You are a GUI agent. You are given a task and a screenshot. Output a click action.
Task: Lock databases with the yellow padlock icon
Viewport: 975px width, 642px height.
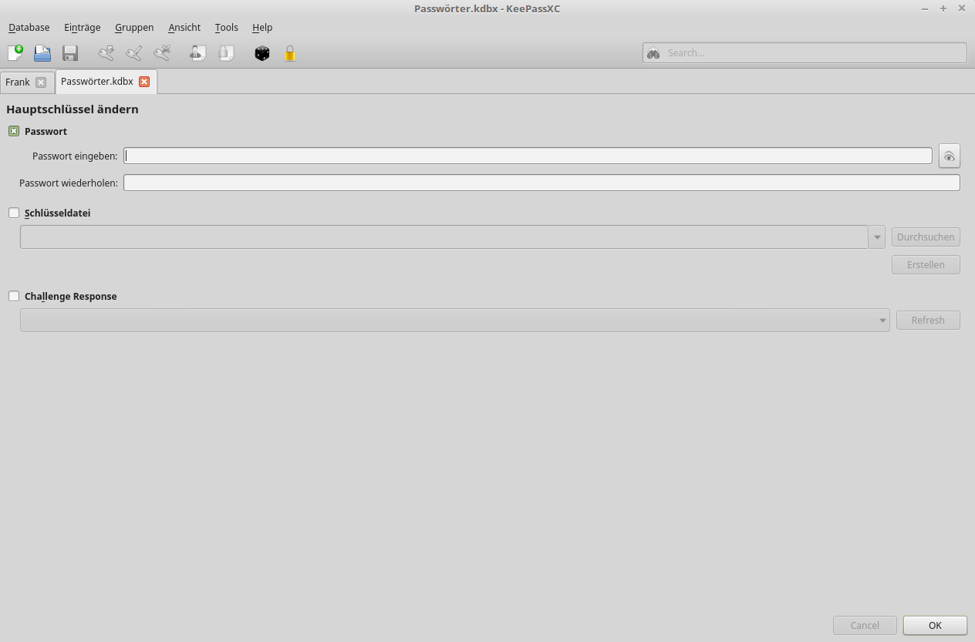click(x=290, y=53)
